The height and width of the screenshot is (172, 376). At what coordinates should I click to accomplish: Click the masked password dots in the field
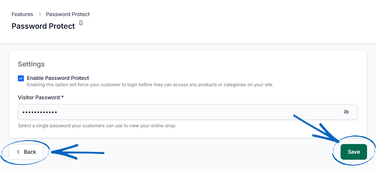pos(40,112)
